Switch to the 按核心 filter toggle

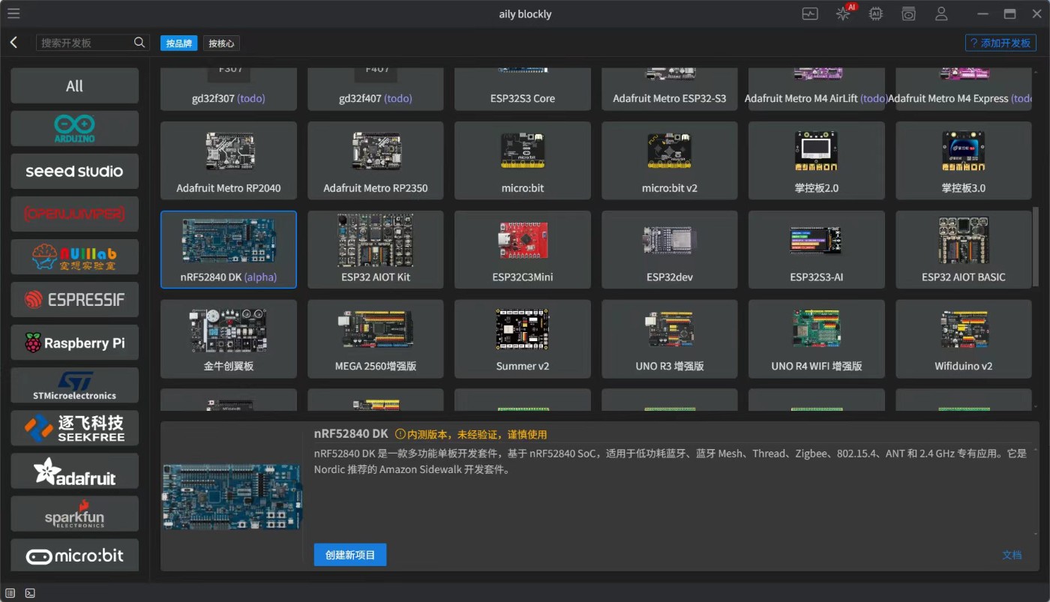(221, 43)
